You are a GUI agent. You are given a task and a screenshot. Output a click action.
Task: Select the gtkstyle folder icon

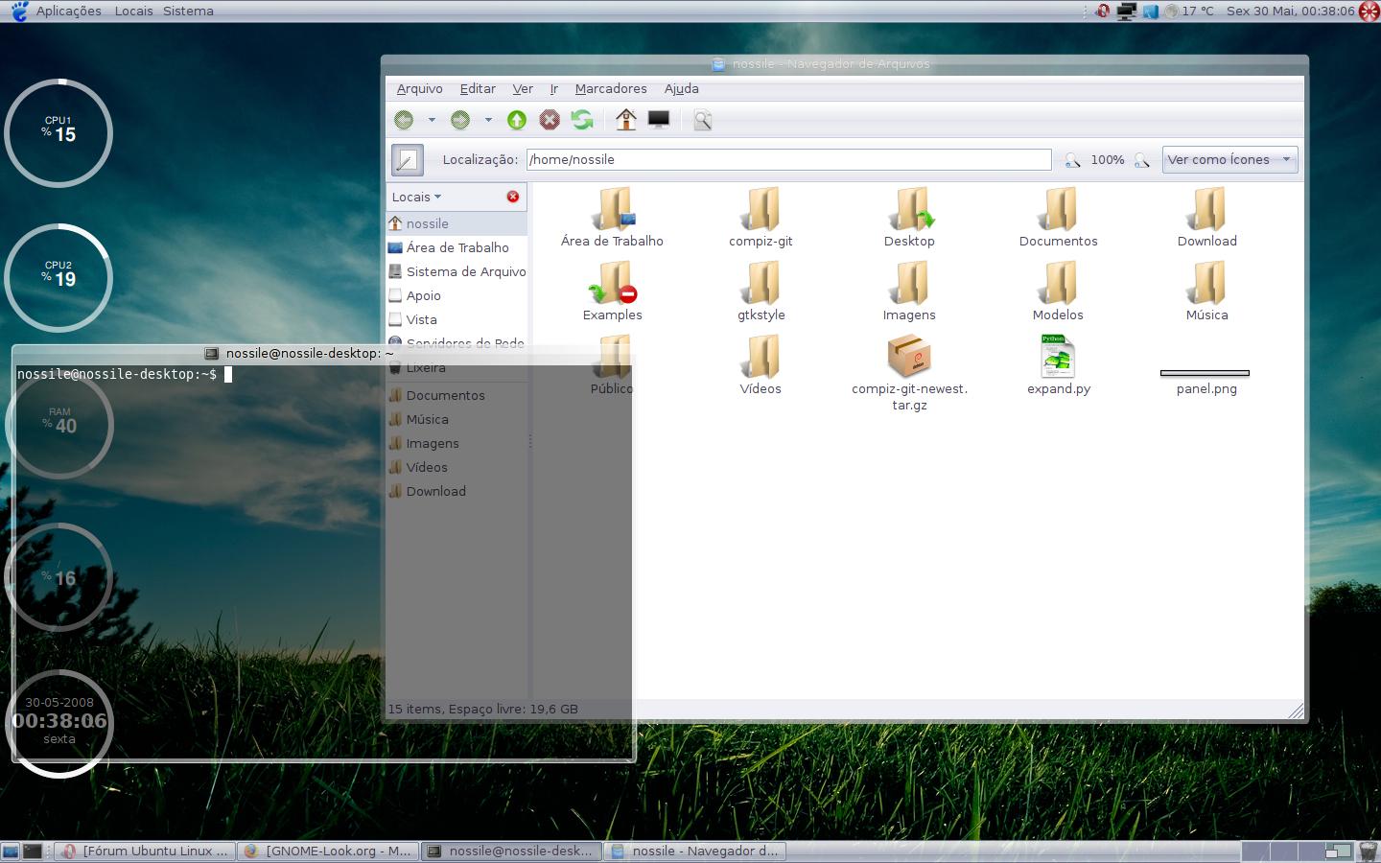761,283
